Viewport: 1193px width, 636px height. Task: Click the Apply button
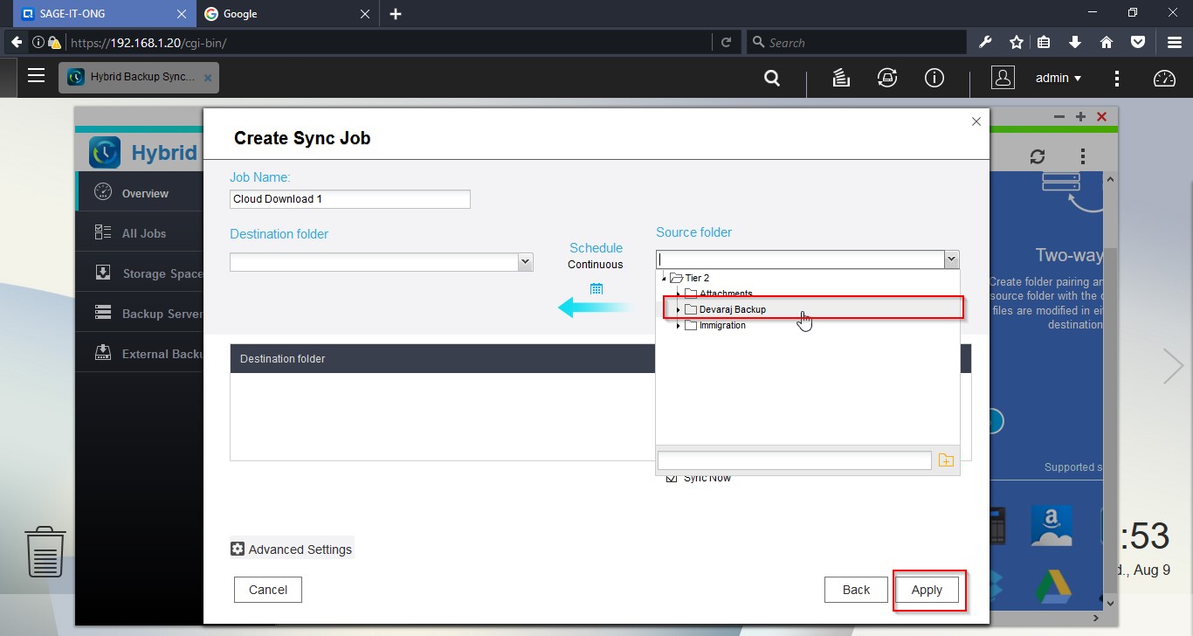pyautogui.click(x=927, y=590)
